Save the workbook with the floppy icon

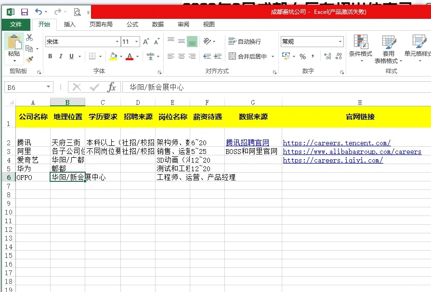tap(25, 12)
